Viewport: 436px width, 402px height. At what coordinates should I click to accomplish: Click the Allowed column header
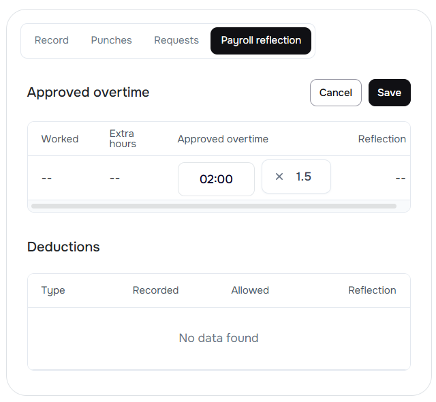tap(250, 290)
